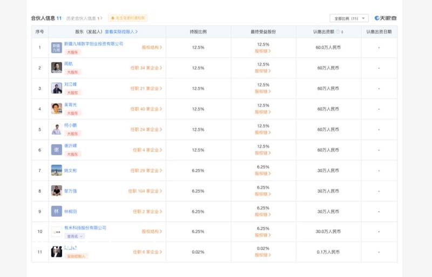
Task: Click the 关注变更 notification button
Action: click(128, 18)
